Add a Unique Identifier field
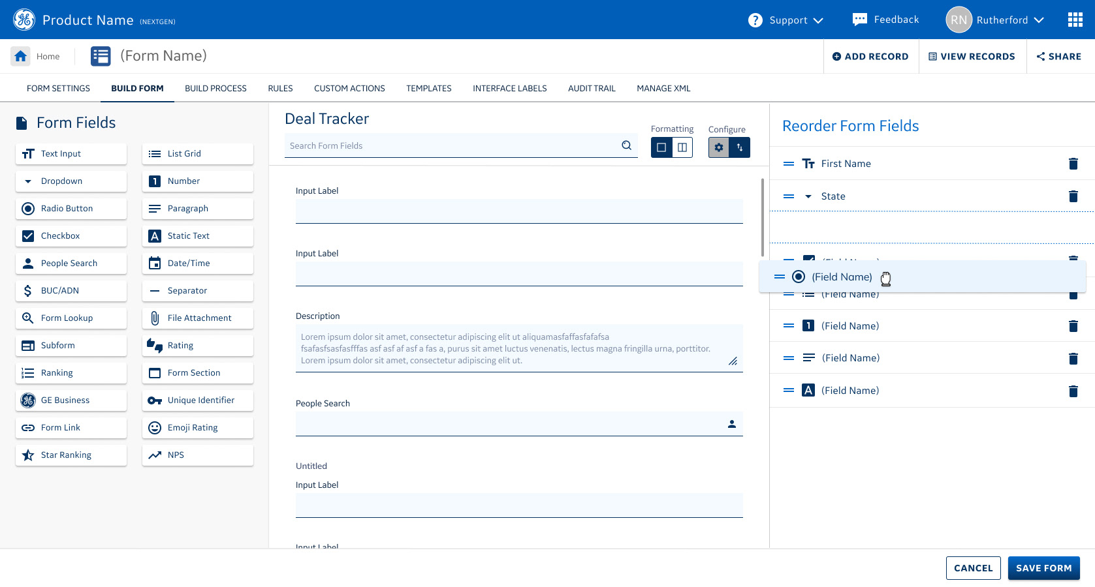Image resolution: width=1095 pixels, height=587 pixels. pos(198,400)
